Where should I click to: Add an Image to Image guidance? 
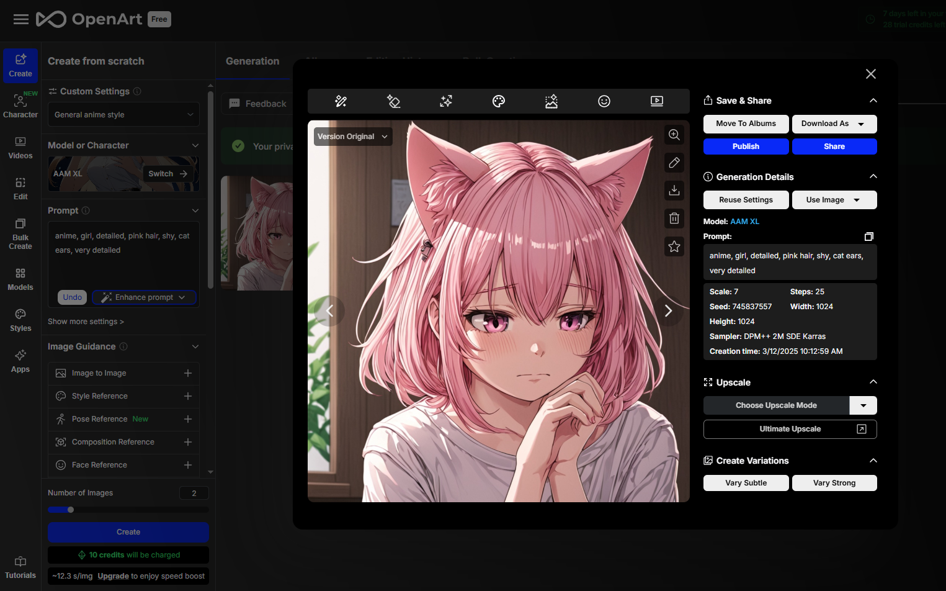click(188, 373)
